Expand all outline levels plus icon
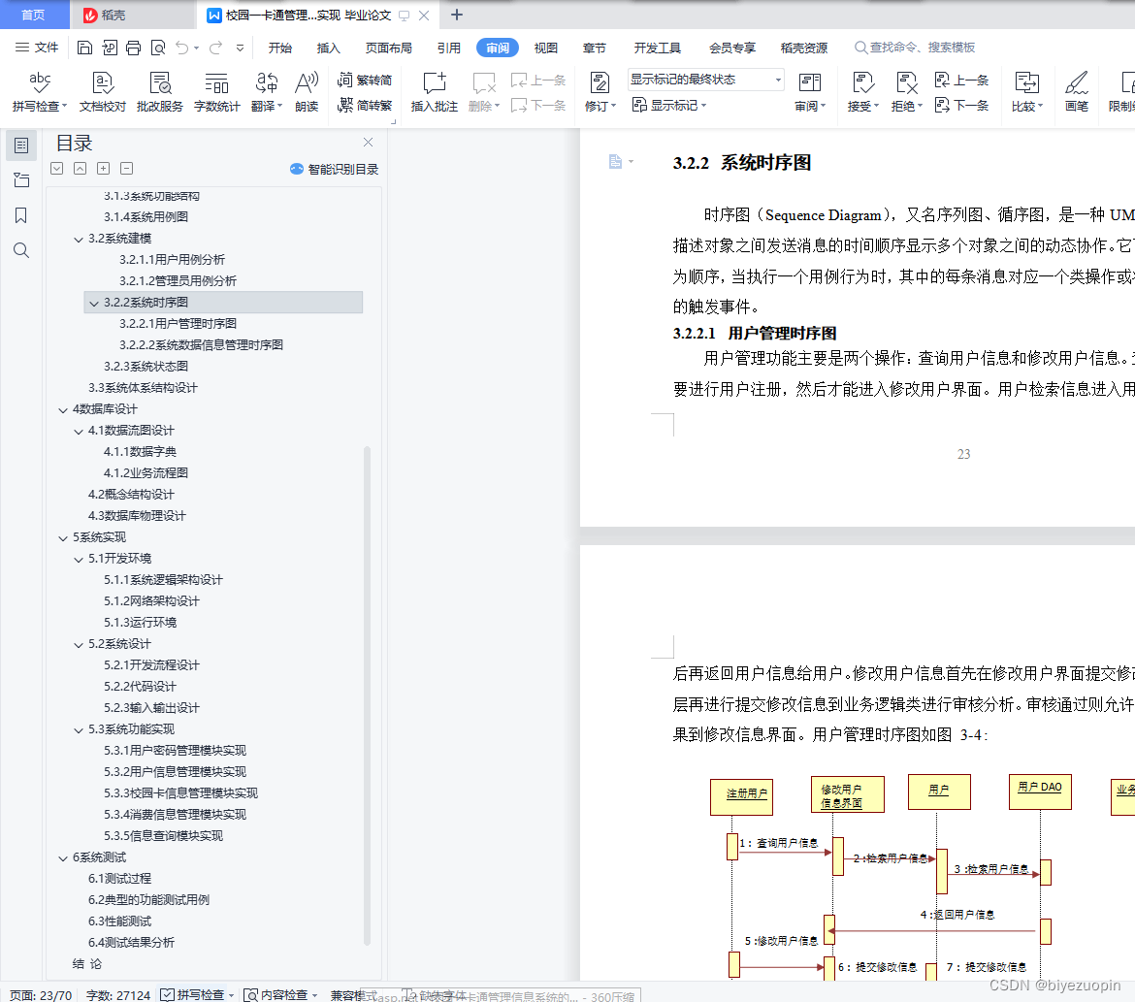1135x1002 pixels. pos(104,169)
